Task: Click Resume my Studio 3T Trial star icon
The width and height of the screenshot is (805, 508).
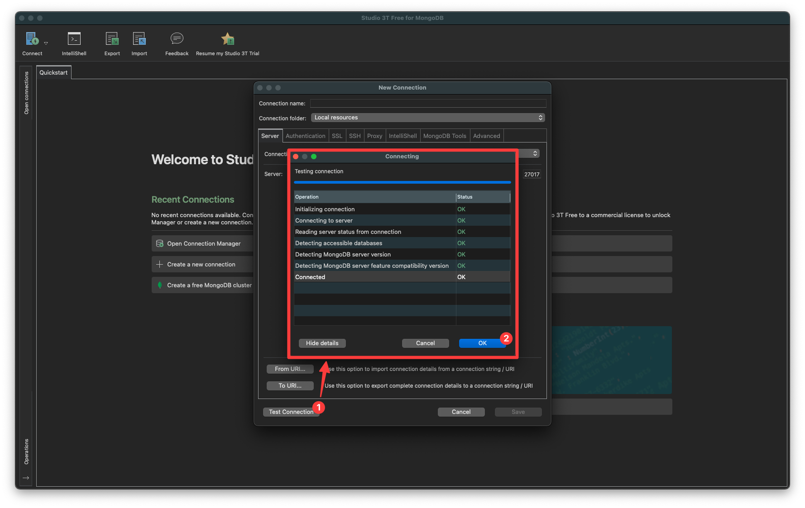Action: 228,39
